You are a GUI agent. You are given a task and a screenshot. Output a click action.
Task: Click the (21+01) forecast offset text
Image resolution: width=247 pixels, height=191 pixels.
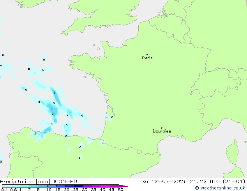(234, 182)
